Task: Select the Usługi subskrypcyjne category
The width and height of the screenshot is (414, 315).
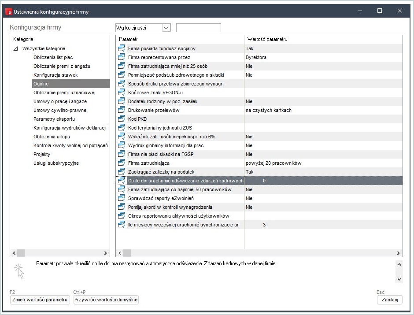Action: click(56, 163)
